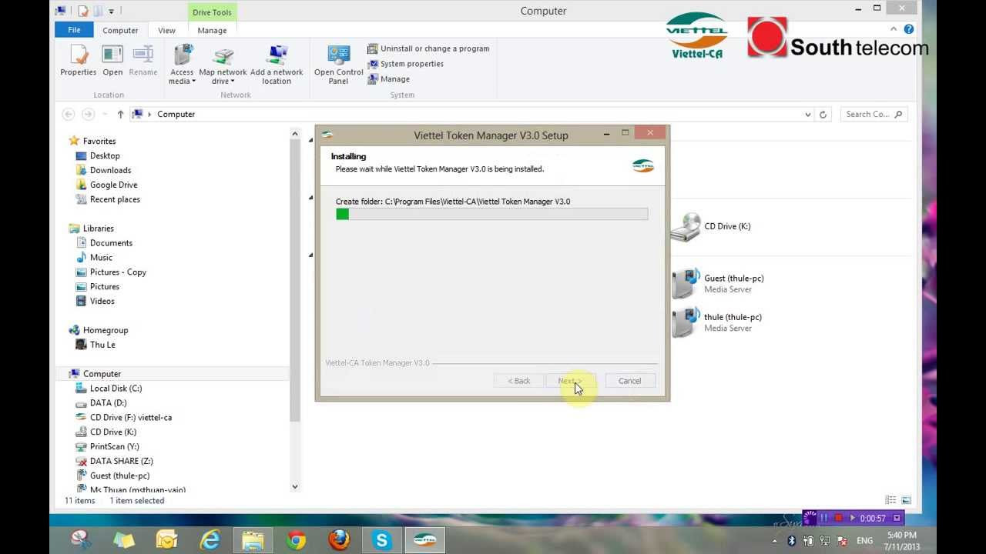Click the Back navigation arrow
This screenshot has width=986, height=554.
[x=69, y=114]
